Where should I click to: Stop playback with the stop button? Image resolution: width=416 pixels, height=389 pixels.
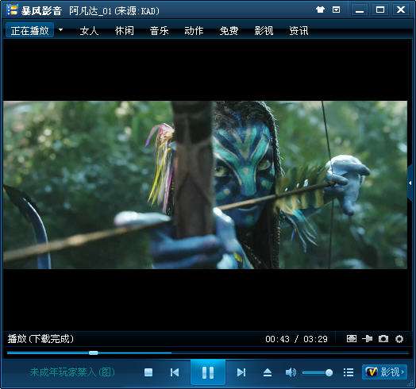coord(148,372)
